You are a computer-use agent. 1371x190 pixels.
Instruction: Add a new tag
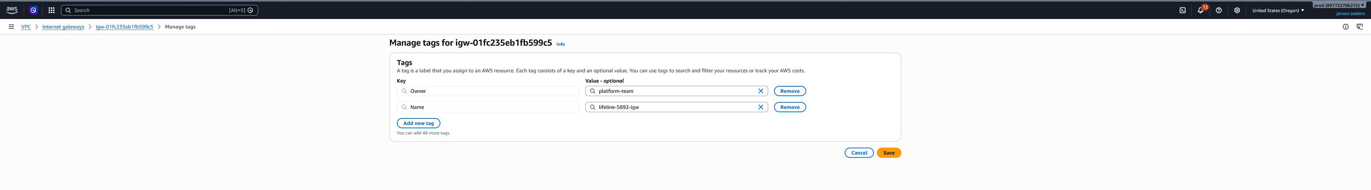[x=418, y=123]
